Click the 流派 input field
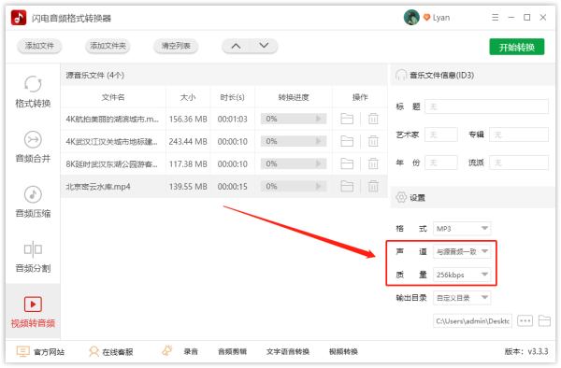 (519, 163)
